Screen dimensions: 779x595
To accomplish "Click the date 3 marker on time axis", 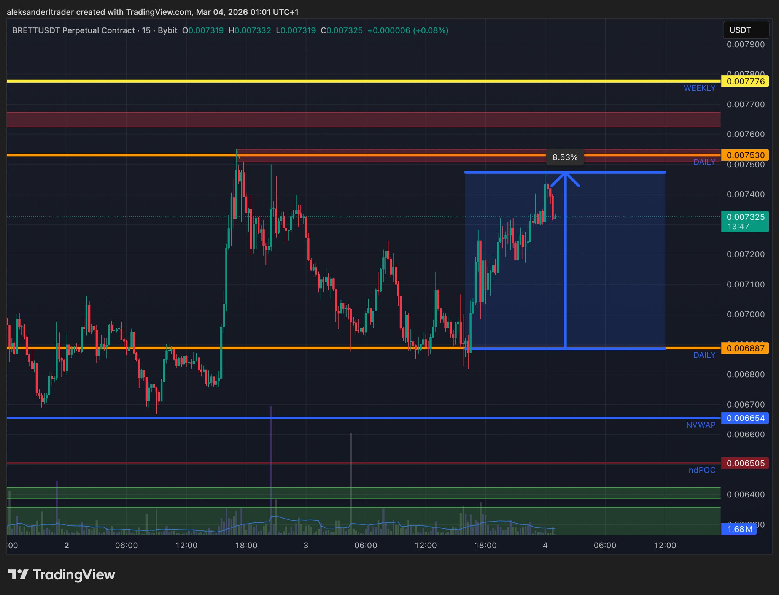I will 306,546.
